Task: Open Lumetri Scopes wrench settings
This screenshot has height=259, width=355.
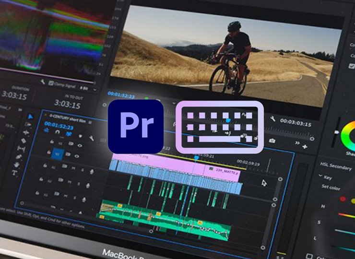Action: [43, 82]
